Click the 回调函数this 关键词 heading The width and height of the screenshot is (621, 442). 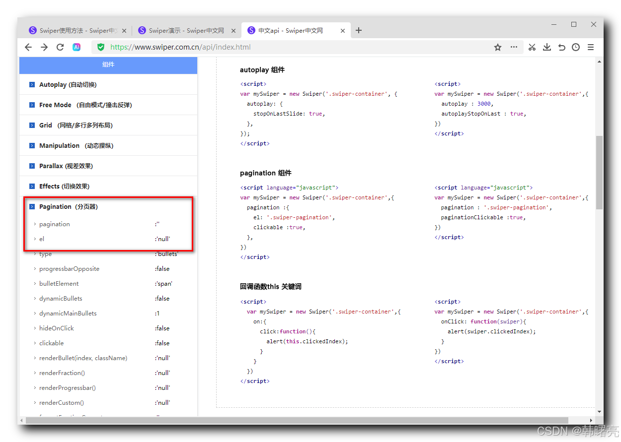click(271, 287)
